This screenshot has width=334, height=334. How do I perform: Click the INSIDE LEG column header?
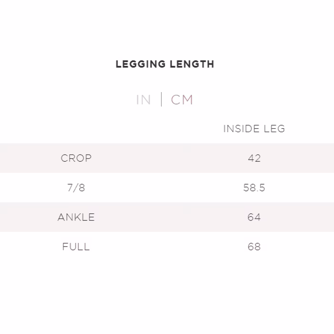click(x=254, y=129)
